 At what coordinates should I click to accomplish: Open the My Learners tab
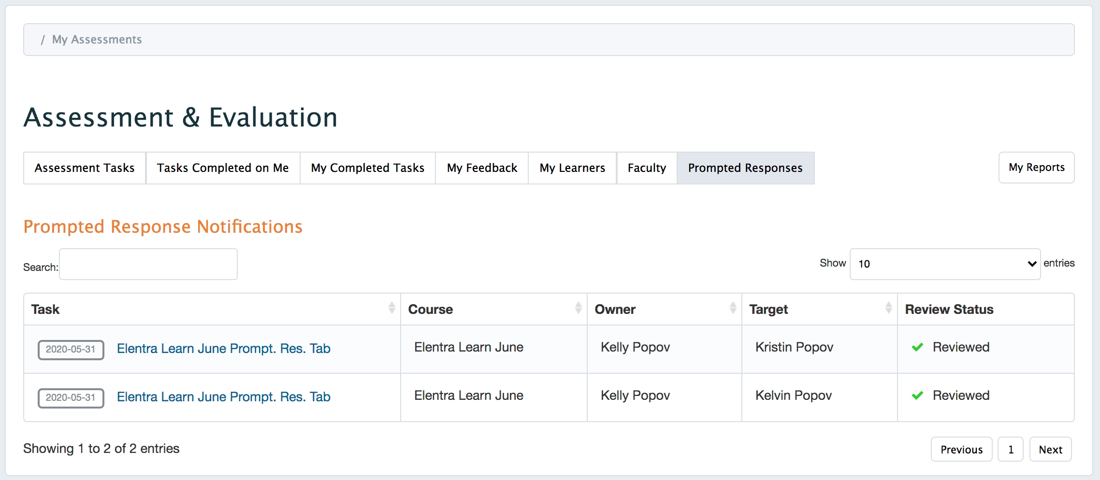pos(572,168)
